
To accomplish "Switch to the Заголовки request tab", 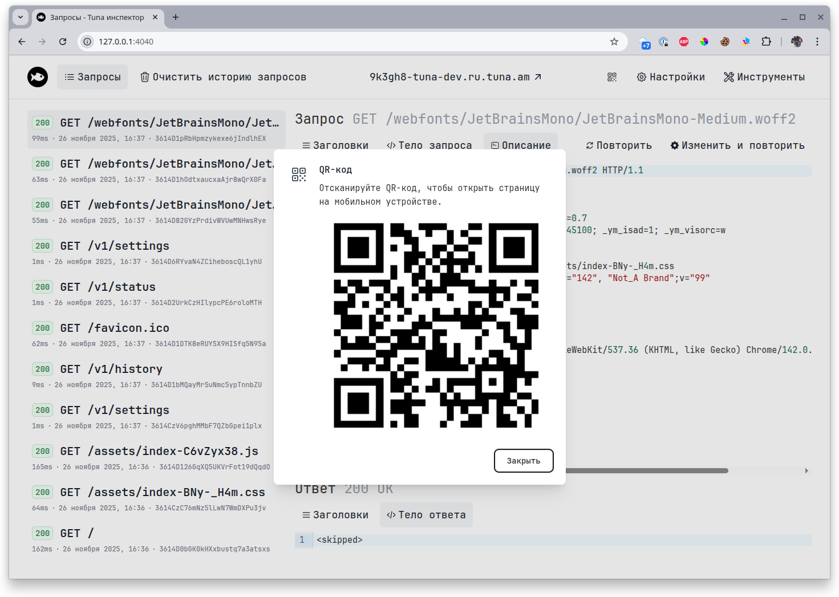I will click(335, 145).
